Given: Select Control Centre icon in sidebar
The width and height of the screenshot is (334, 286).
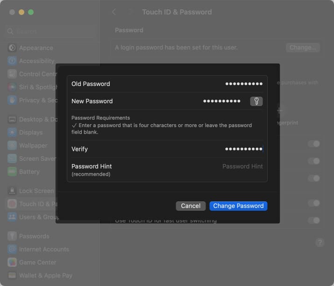Looking at the screenshot, I should pyautogui.click(x=12, y=74).
